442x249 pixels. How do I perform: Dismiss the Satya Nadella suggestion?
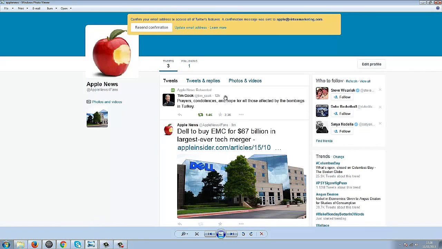pos(380,123)
